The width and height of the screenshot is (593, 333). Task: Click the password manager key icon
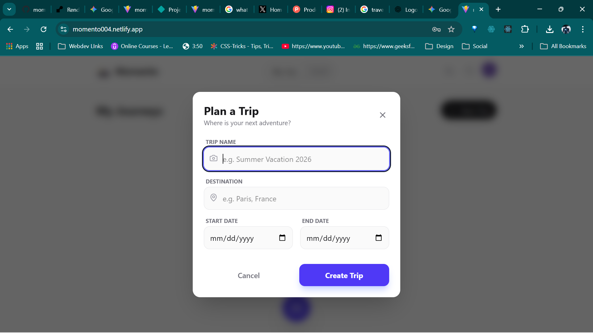pyautogui.click(x=436, y=29)
